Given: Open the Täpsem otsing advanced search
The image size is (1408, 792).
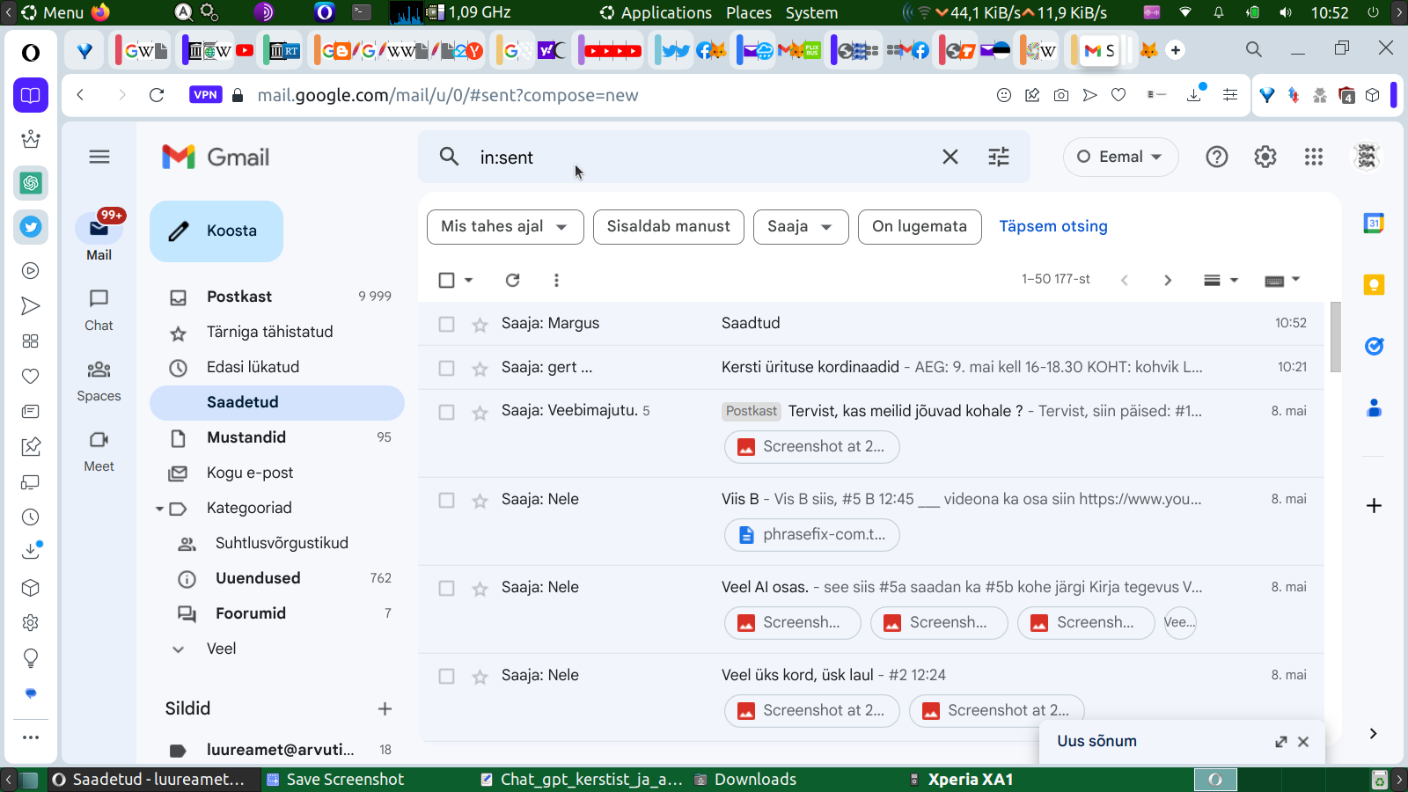Looking at the screenshot, I should tap(1053, 226).
